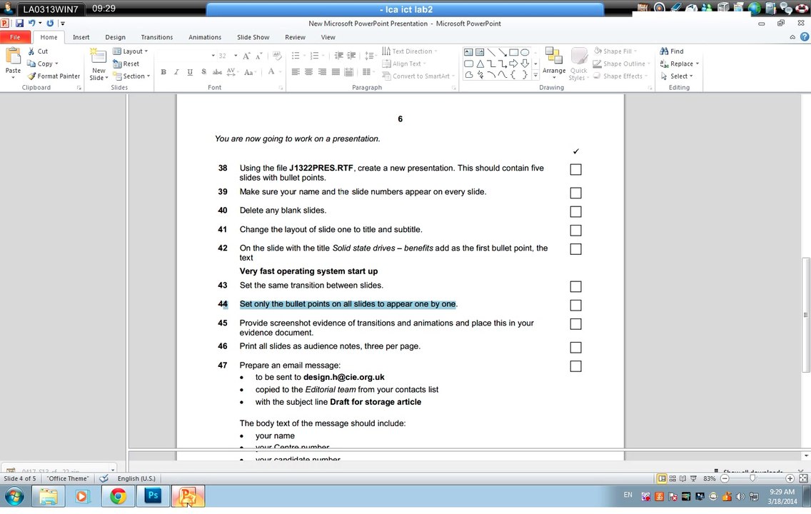Click the Cut scissors icon
This screenshot has height=514, width=811.
[x=31, y=51]
